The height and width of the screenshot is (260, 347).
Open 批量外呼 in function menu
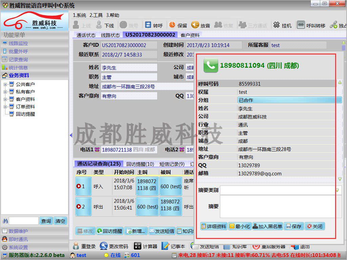(18, 51)
